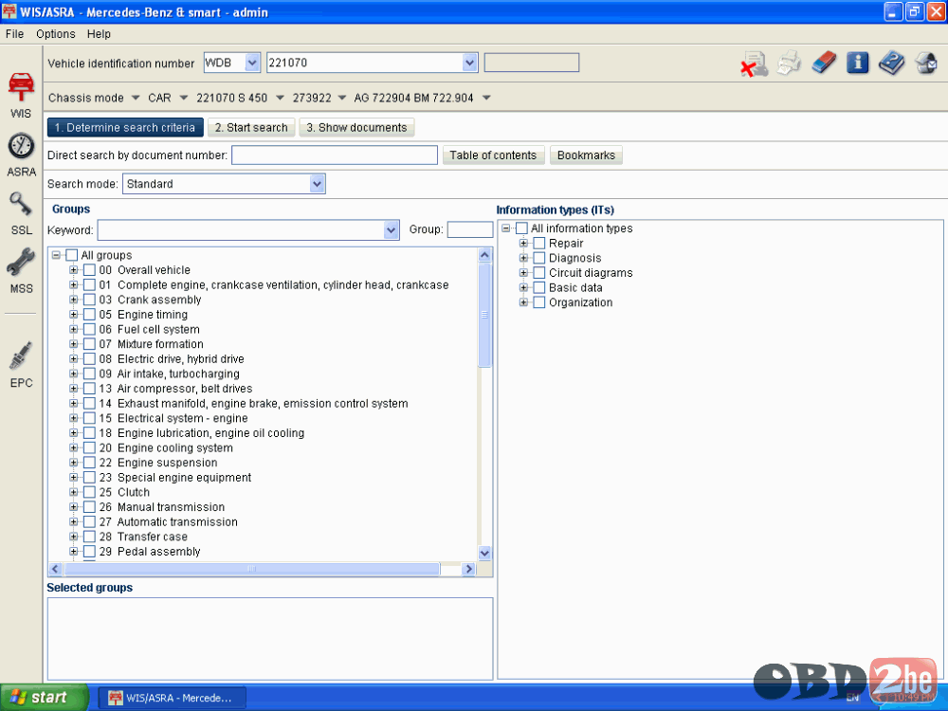
Task: Click the groups list scroll right arrow
Action: [x=468, y=569]
